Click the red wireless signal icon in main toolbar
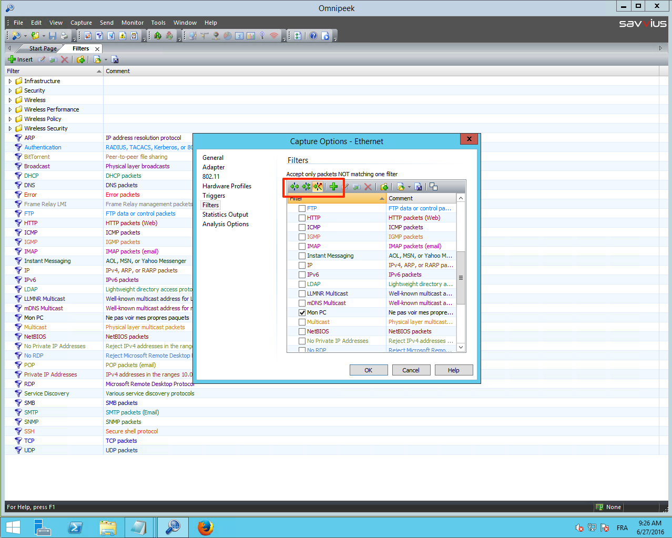 pos(274,36)
